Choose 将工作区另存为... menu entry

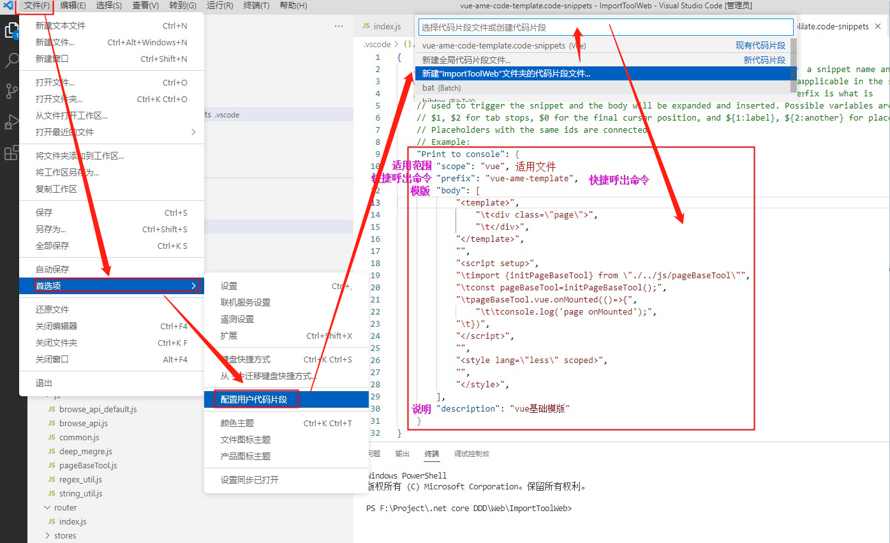pyautogui.click(x=112, y=173)
